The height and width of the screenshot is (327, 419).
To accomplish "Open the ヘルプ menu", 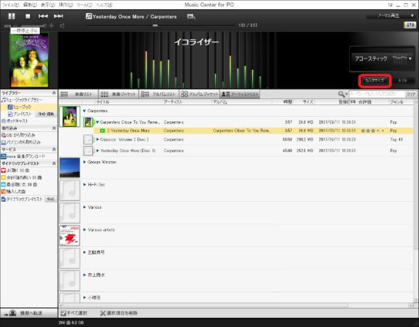I will [104, 5].
